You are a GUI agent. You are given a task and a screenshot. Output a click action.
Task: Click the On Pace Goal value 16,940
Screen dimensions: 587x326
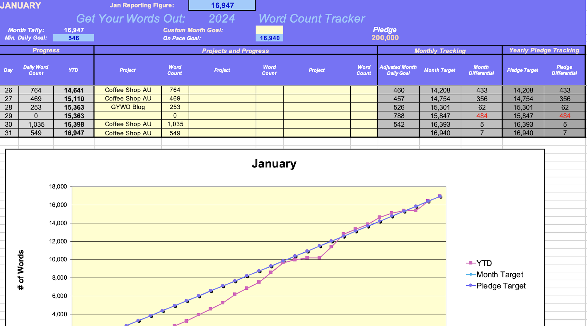click(269, 38)
